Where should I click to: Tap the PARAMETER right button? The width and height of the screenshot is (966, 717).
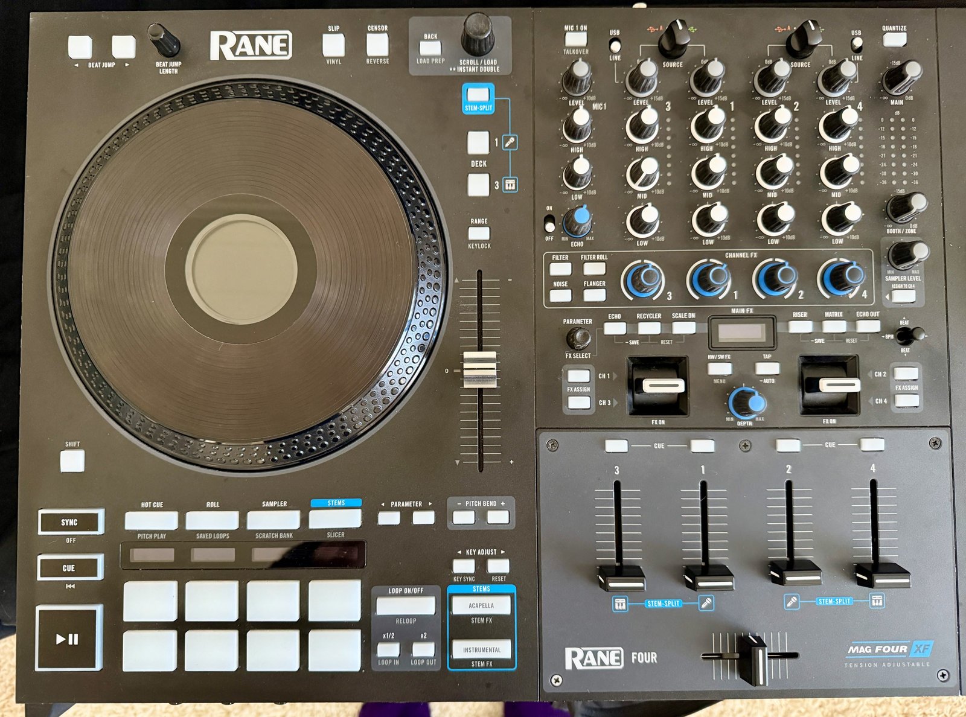point(423,518)
